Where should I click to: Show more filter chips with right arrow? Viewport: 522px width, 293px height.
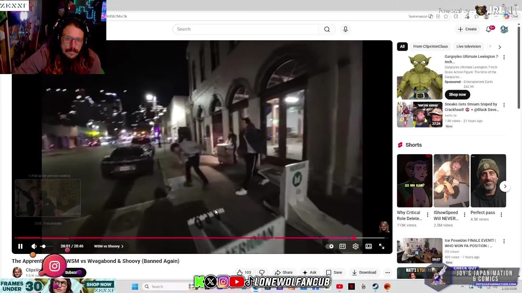coord(500,47)
